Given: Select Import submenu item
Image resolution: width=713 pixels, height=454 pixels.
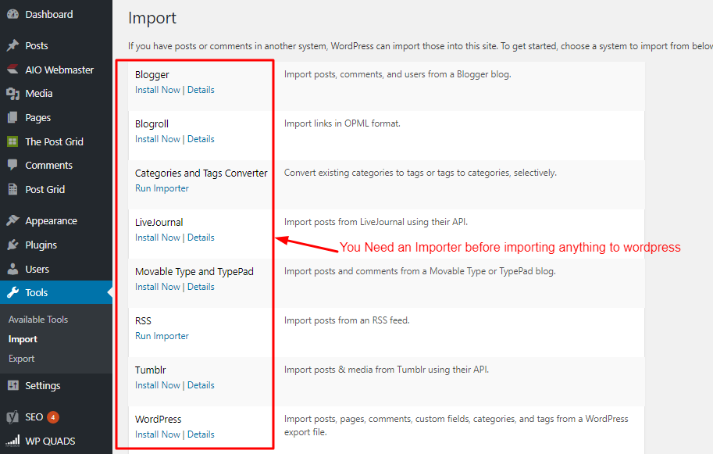Looking at the screenshot, I should (x=23, y=339).
